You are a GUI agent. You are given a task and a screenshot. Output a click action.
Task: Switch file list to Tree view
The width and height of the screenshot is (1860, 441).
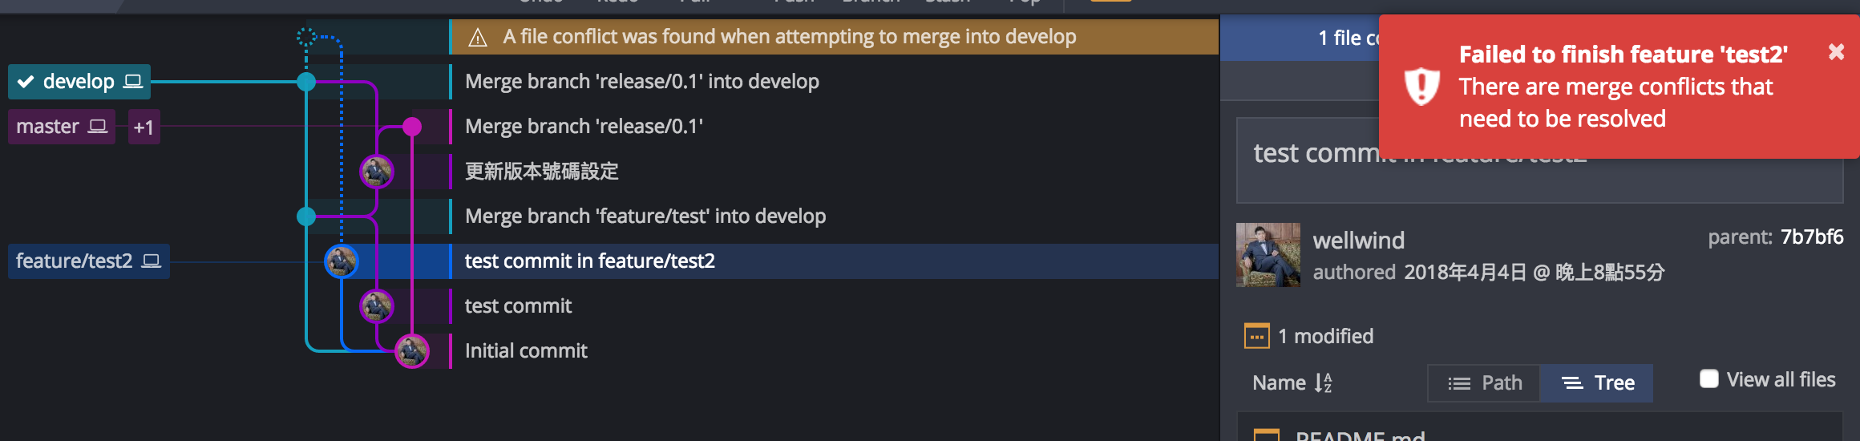[1597, 383]
